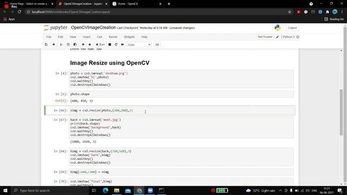Move selected cell down
The height and width of the screenshot is (195, 347).
pos(89,44)
